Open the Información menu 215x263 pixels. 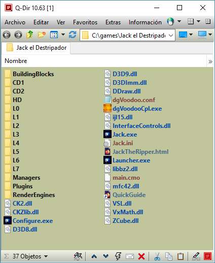(145, 22)
